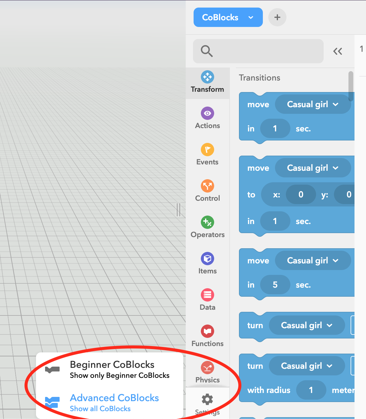Image resolution: width=366 pixels, height=419 pixels.
Task: Open Casual girl dropdown in first move block
Action: (x=313, y=104)
